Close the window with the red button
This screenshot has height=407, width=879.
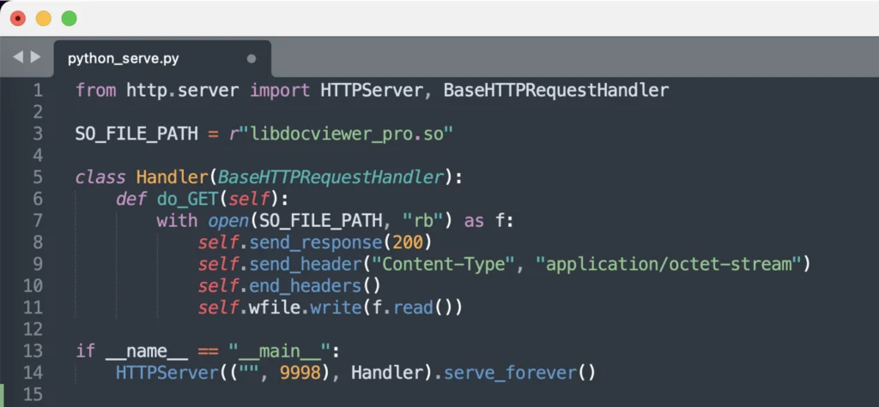[17, 18]
